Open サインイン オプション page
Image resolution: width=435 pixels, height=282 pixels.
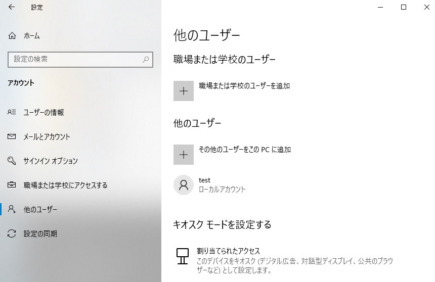point(51,161)
